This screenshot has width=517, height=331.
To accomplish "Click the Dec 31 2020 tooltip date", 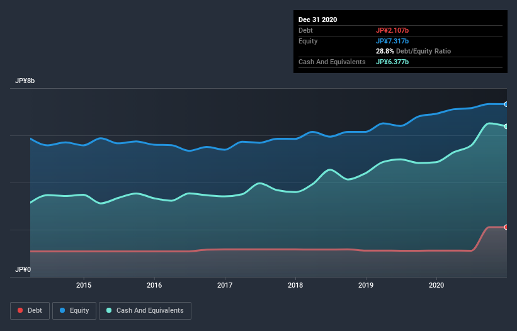I will [x=317, y=20].
